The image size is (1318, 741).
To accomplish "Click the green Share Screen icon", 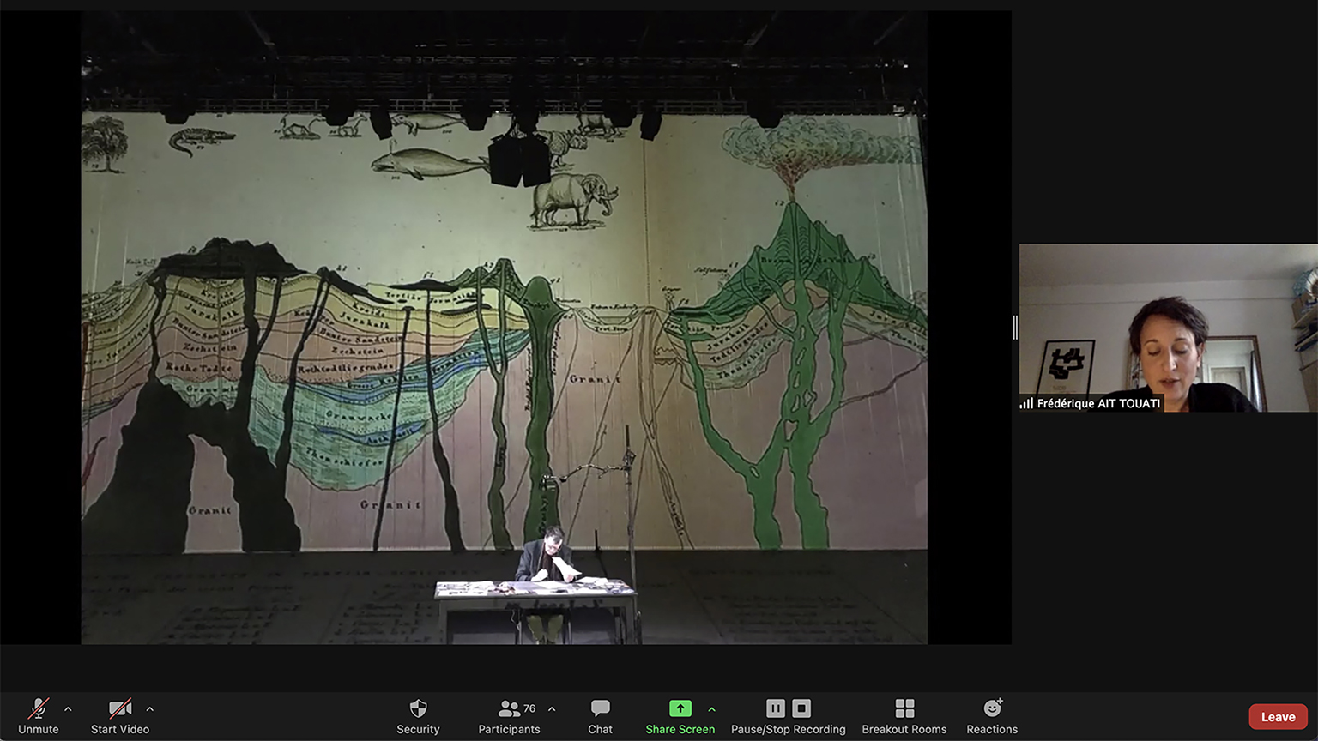I will 680,708.
